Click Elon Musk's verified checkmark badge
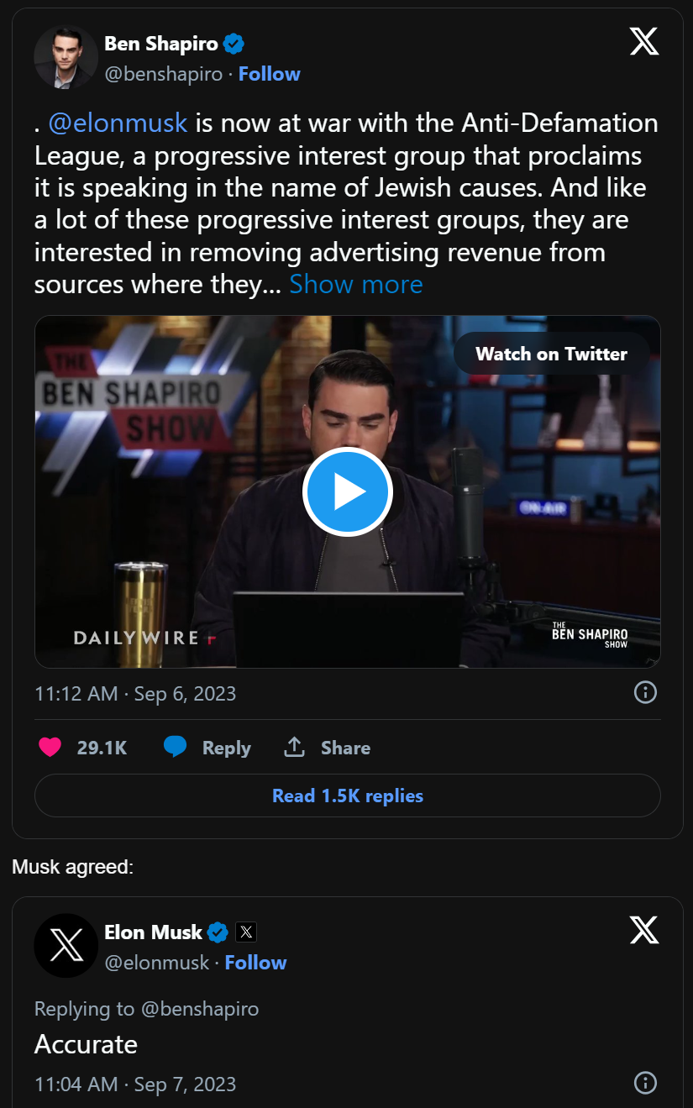 pyautogui.click(x=218, y=932)
